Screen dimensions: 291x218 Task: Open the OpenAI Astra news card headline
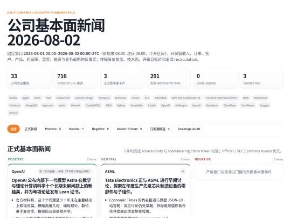(52, 186)
